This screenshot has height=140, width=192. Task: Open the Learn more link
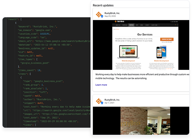pos(101,85)
